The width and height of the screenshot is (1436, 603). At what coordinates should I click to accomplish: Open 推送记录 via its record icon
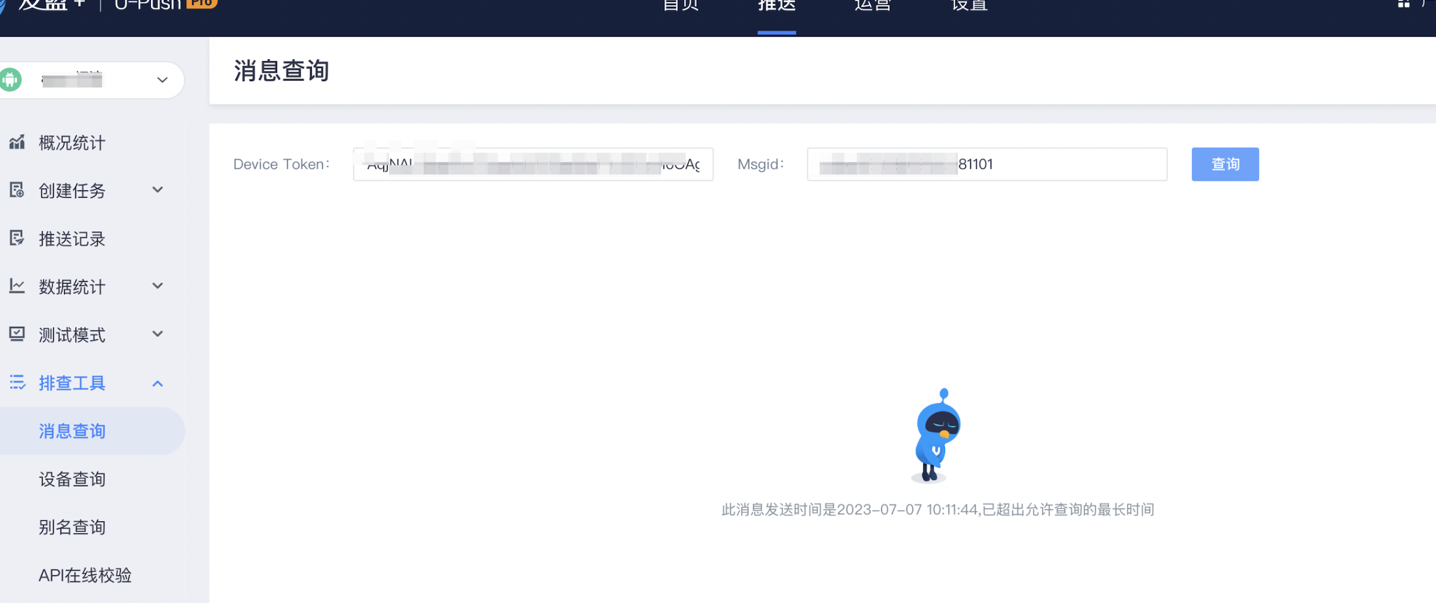point(17,238)
